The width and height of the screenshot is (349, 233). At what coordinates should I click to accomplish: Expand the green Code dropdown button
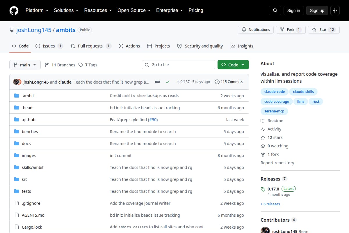coord(233,65)
